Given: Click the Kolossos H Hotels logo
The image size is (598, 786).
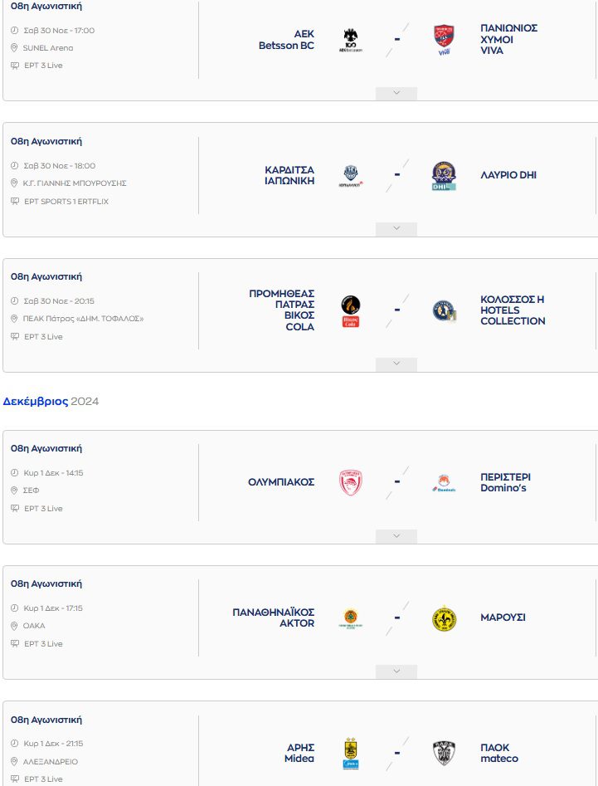Looking at the screenshot, I should tap(444, 310).
